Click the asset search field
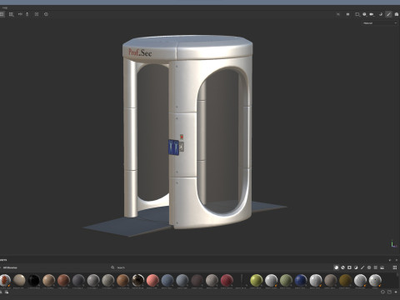This screenshot has width=400, height=300. [x=194, y=267]
